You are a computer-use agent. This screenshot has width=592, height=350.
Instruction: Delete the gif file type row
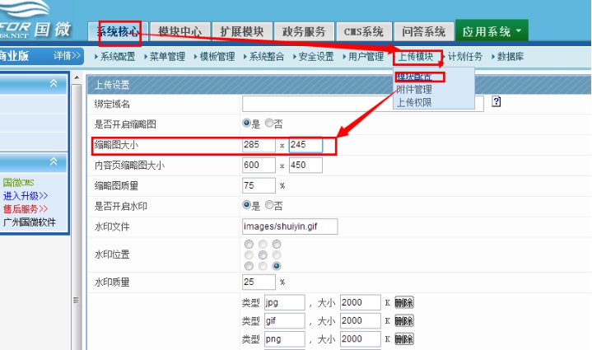pos(404,320)
